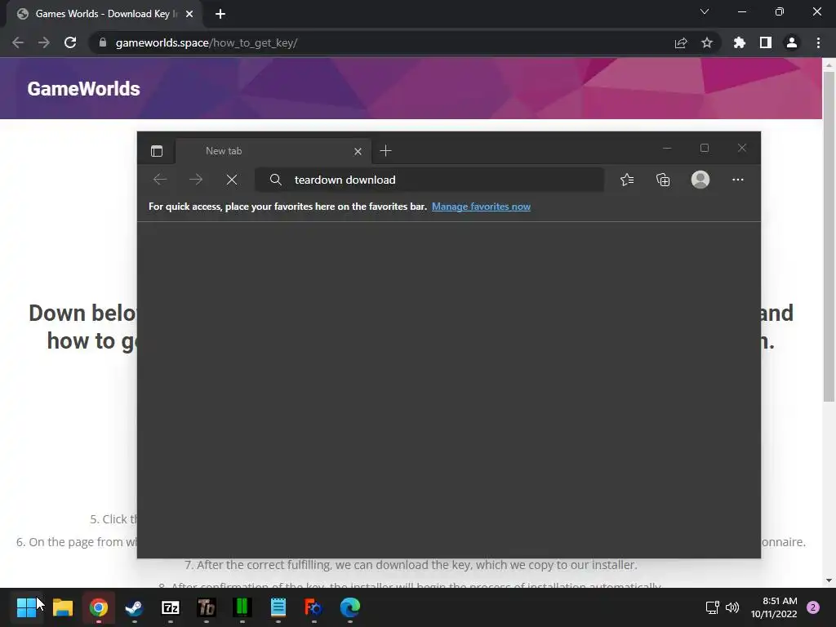Image resolution: width=836 pixels, height=627 pixels.
Task: Click Chrome page vertical scrollbar thumb
Action: coord(829,237)
